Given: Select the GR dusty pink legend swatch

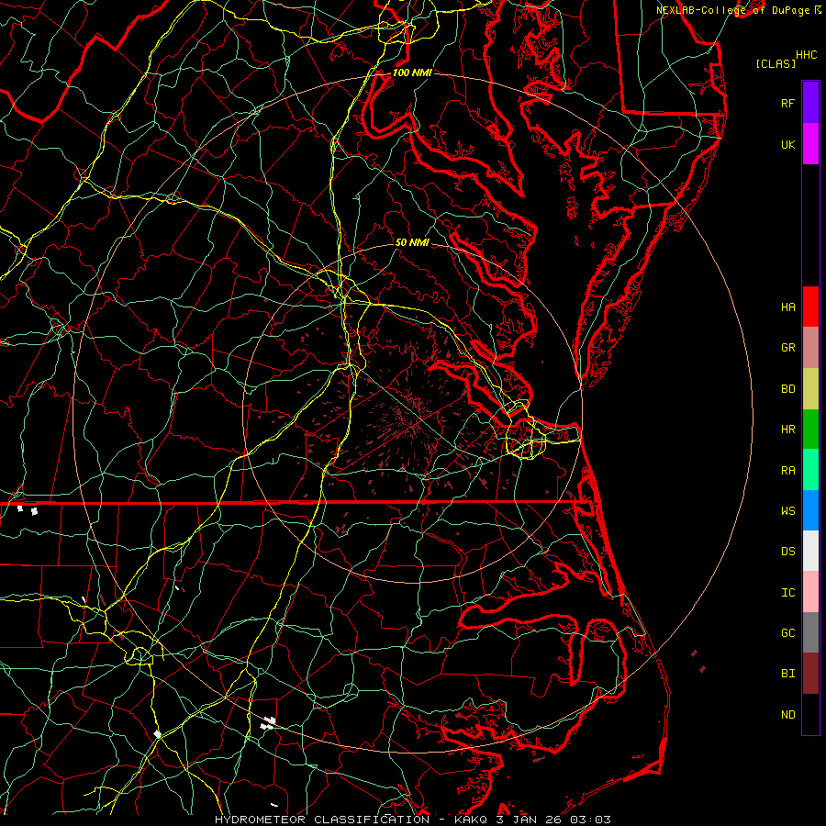Looking at the screenshot, I should (810, 348).
